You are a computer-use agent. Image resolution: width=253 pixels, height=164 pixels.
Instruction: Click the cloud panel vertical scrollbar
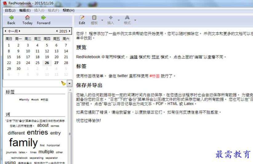click(x=70, y=128)
